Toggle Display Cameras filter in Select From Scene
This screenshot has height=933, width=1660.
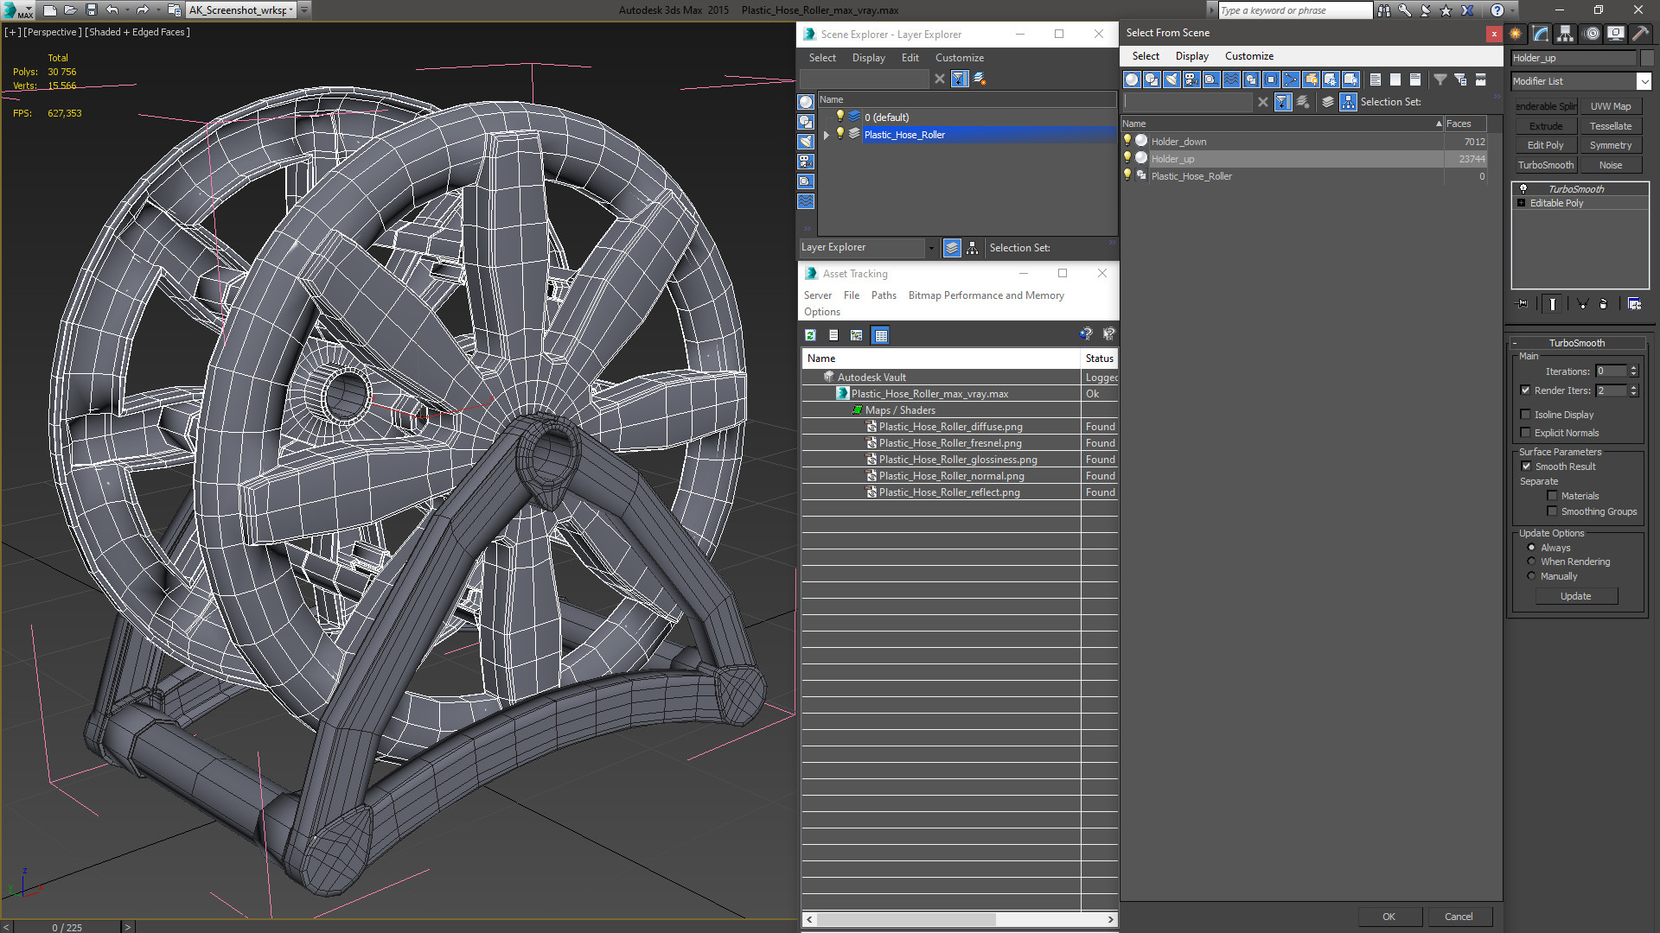1191,79
